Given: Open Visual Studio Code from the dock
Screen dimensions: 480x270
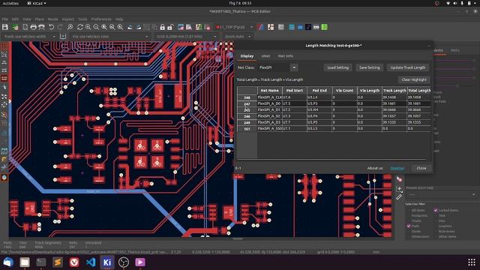Looking at the screenshot, I should click(x=91, y=262).
